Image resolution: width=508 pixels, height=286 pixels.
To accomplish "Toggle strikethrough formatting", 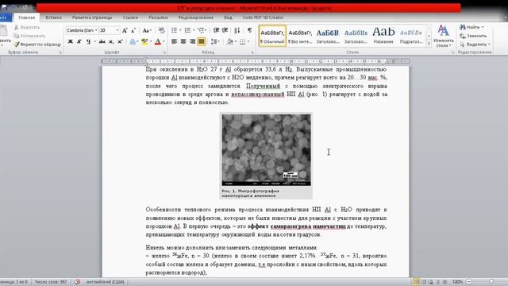I will click(102, 41).
